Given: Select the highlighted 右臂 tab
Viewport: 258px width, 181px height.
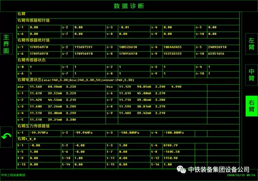Looking at the screenshot, I should [x=251, y=106].
